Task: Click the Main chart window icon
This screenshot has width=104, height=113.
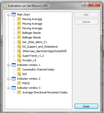Action: tap(14, 15)
